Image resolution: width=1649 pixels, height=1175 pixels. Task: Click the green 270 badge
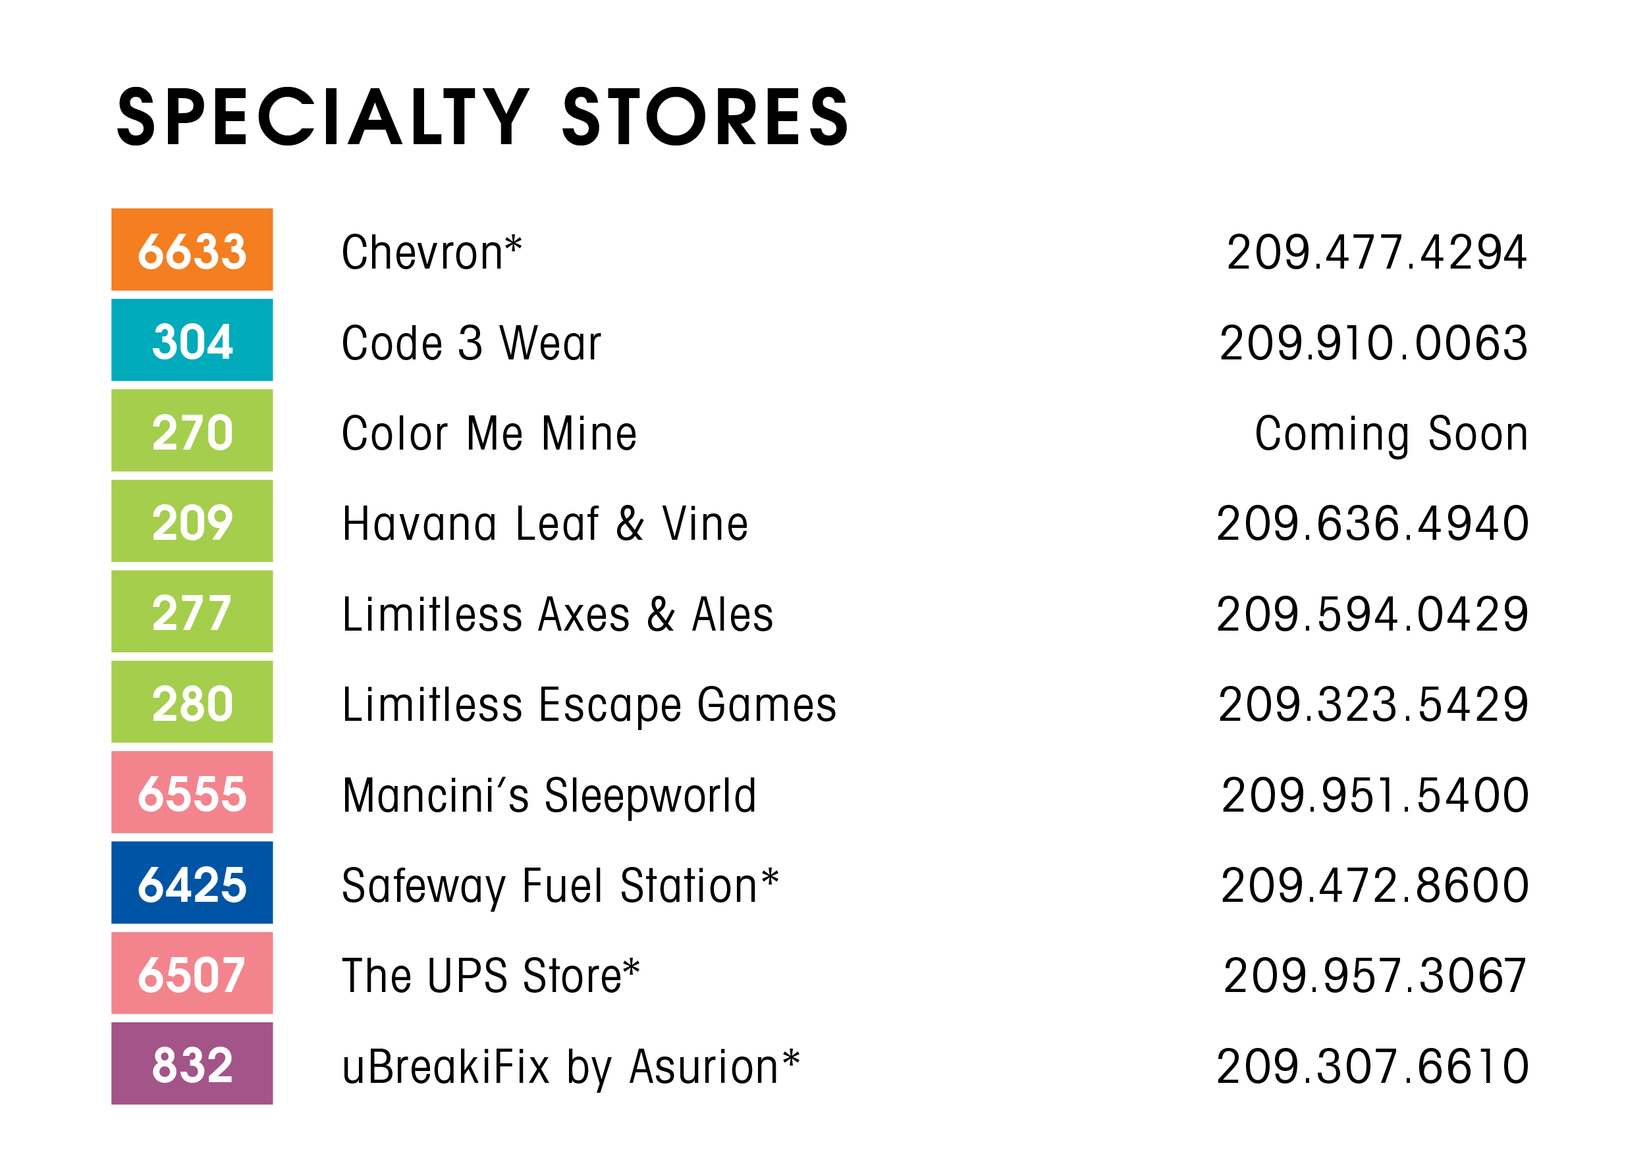192,431
